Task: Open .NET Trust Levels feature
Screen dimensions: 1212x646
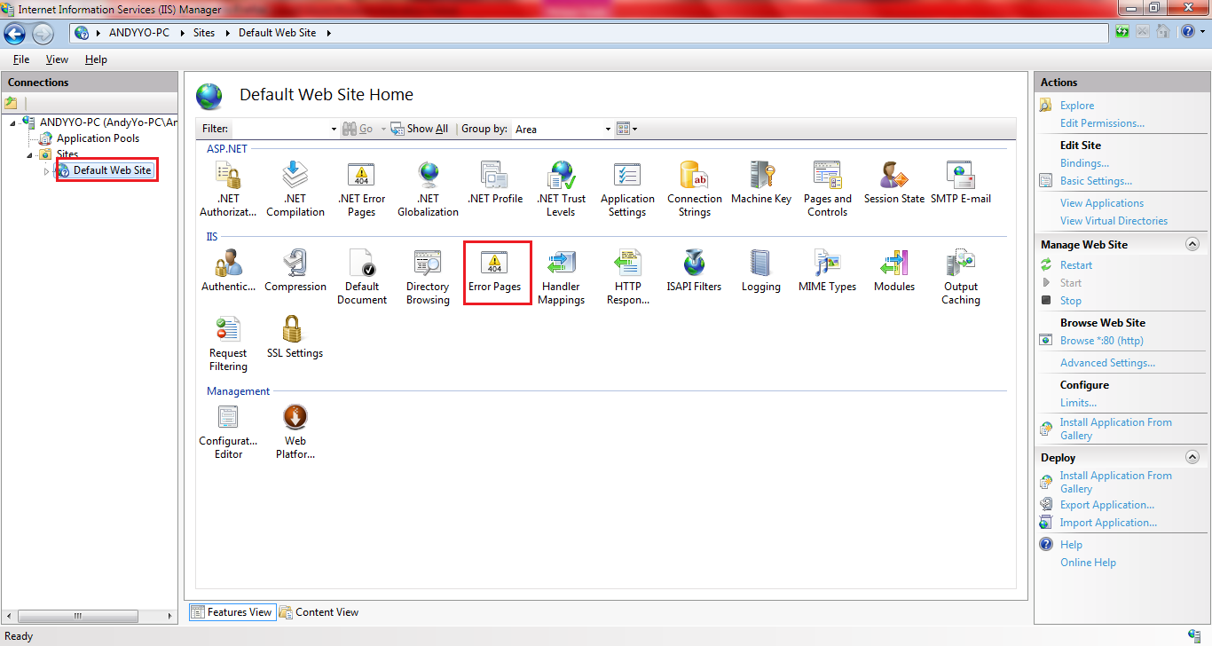Action: (x=562, y=189)
